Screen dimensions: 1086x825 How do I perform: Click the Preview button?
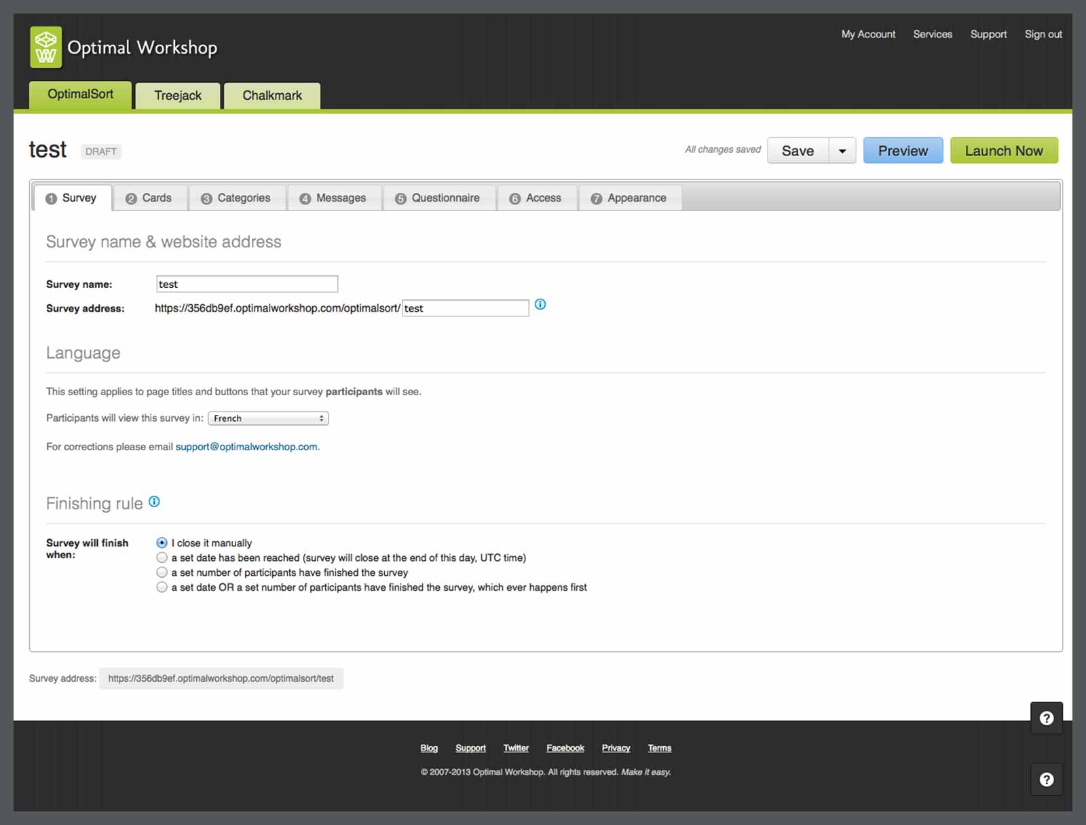tap(903, 151)
